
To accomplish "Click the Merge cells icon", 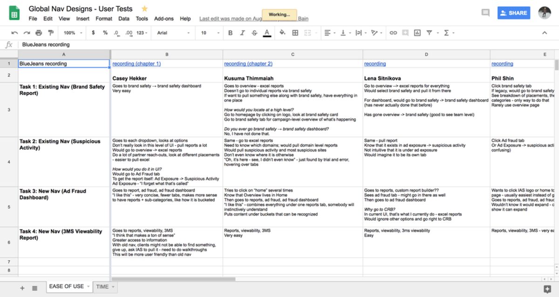I will point(307,33).
